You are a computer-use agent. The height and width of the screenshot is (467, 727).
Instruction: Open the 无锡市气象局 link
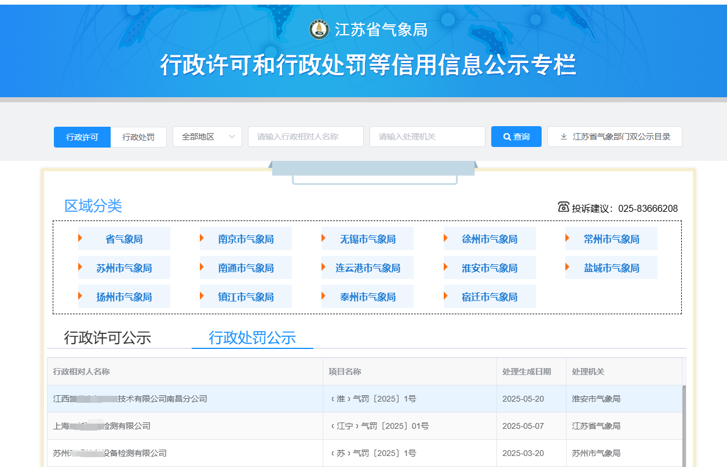[368, 239]
